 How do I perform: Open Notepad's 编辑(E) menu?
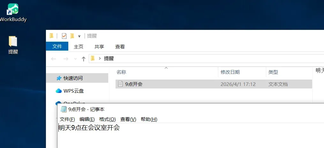click(87, 119)
